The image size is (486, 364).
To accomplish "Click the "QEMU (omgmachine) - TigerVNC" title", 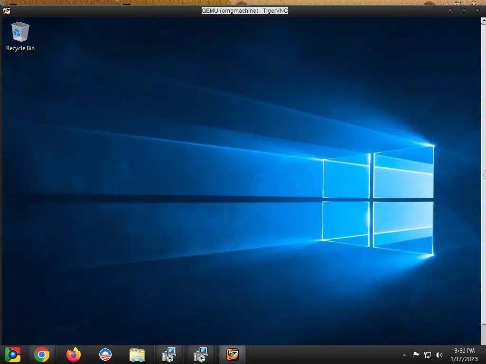I will 244,11.
